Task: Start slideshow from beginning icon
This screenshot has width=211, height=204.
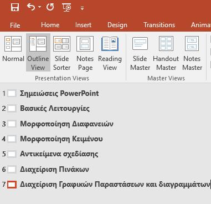Action: click(66, 8)
